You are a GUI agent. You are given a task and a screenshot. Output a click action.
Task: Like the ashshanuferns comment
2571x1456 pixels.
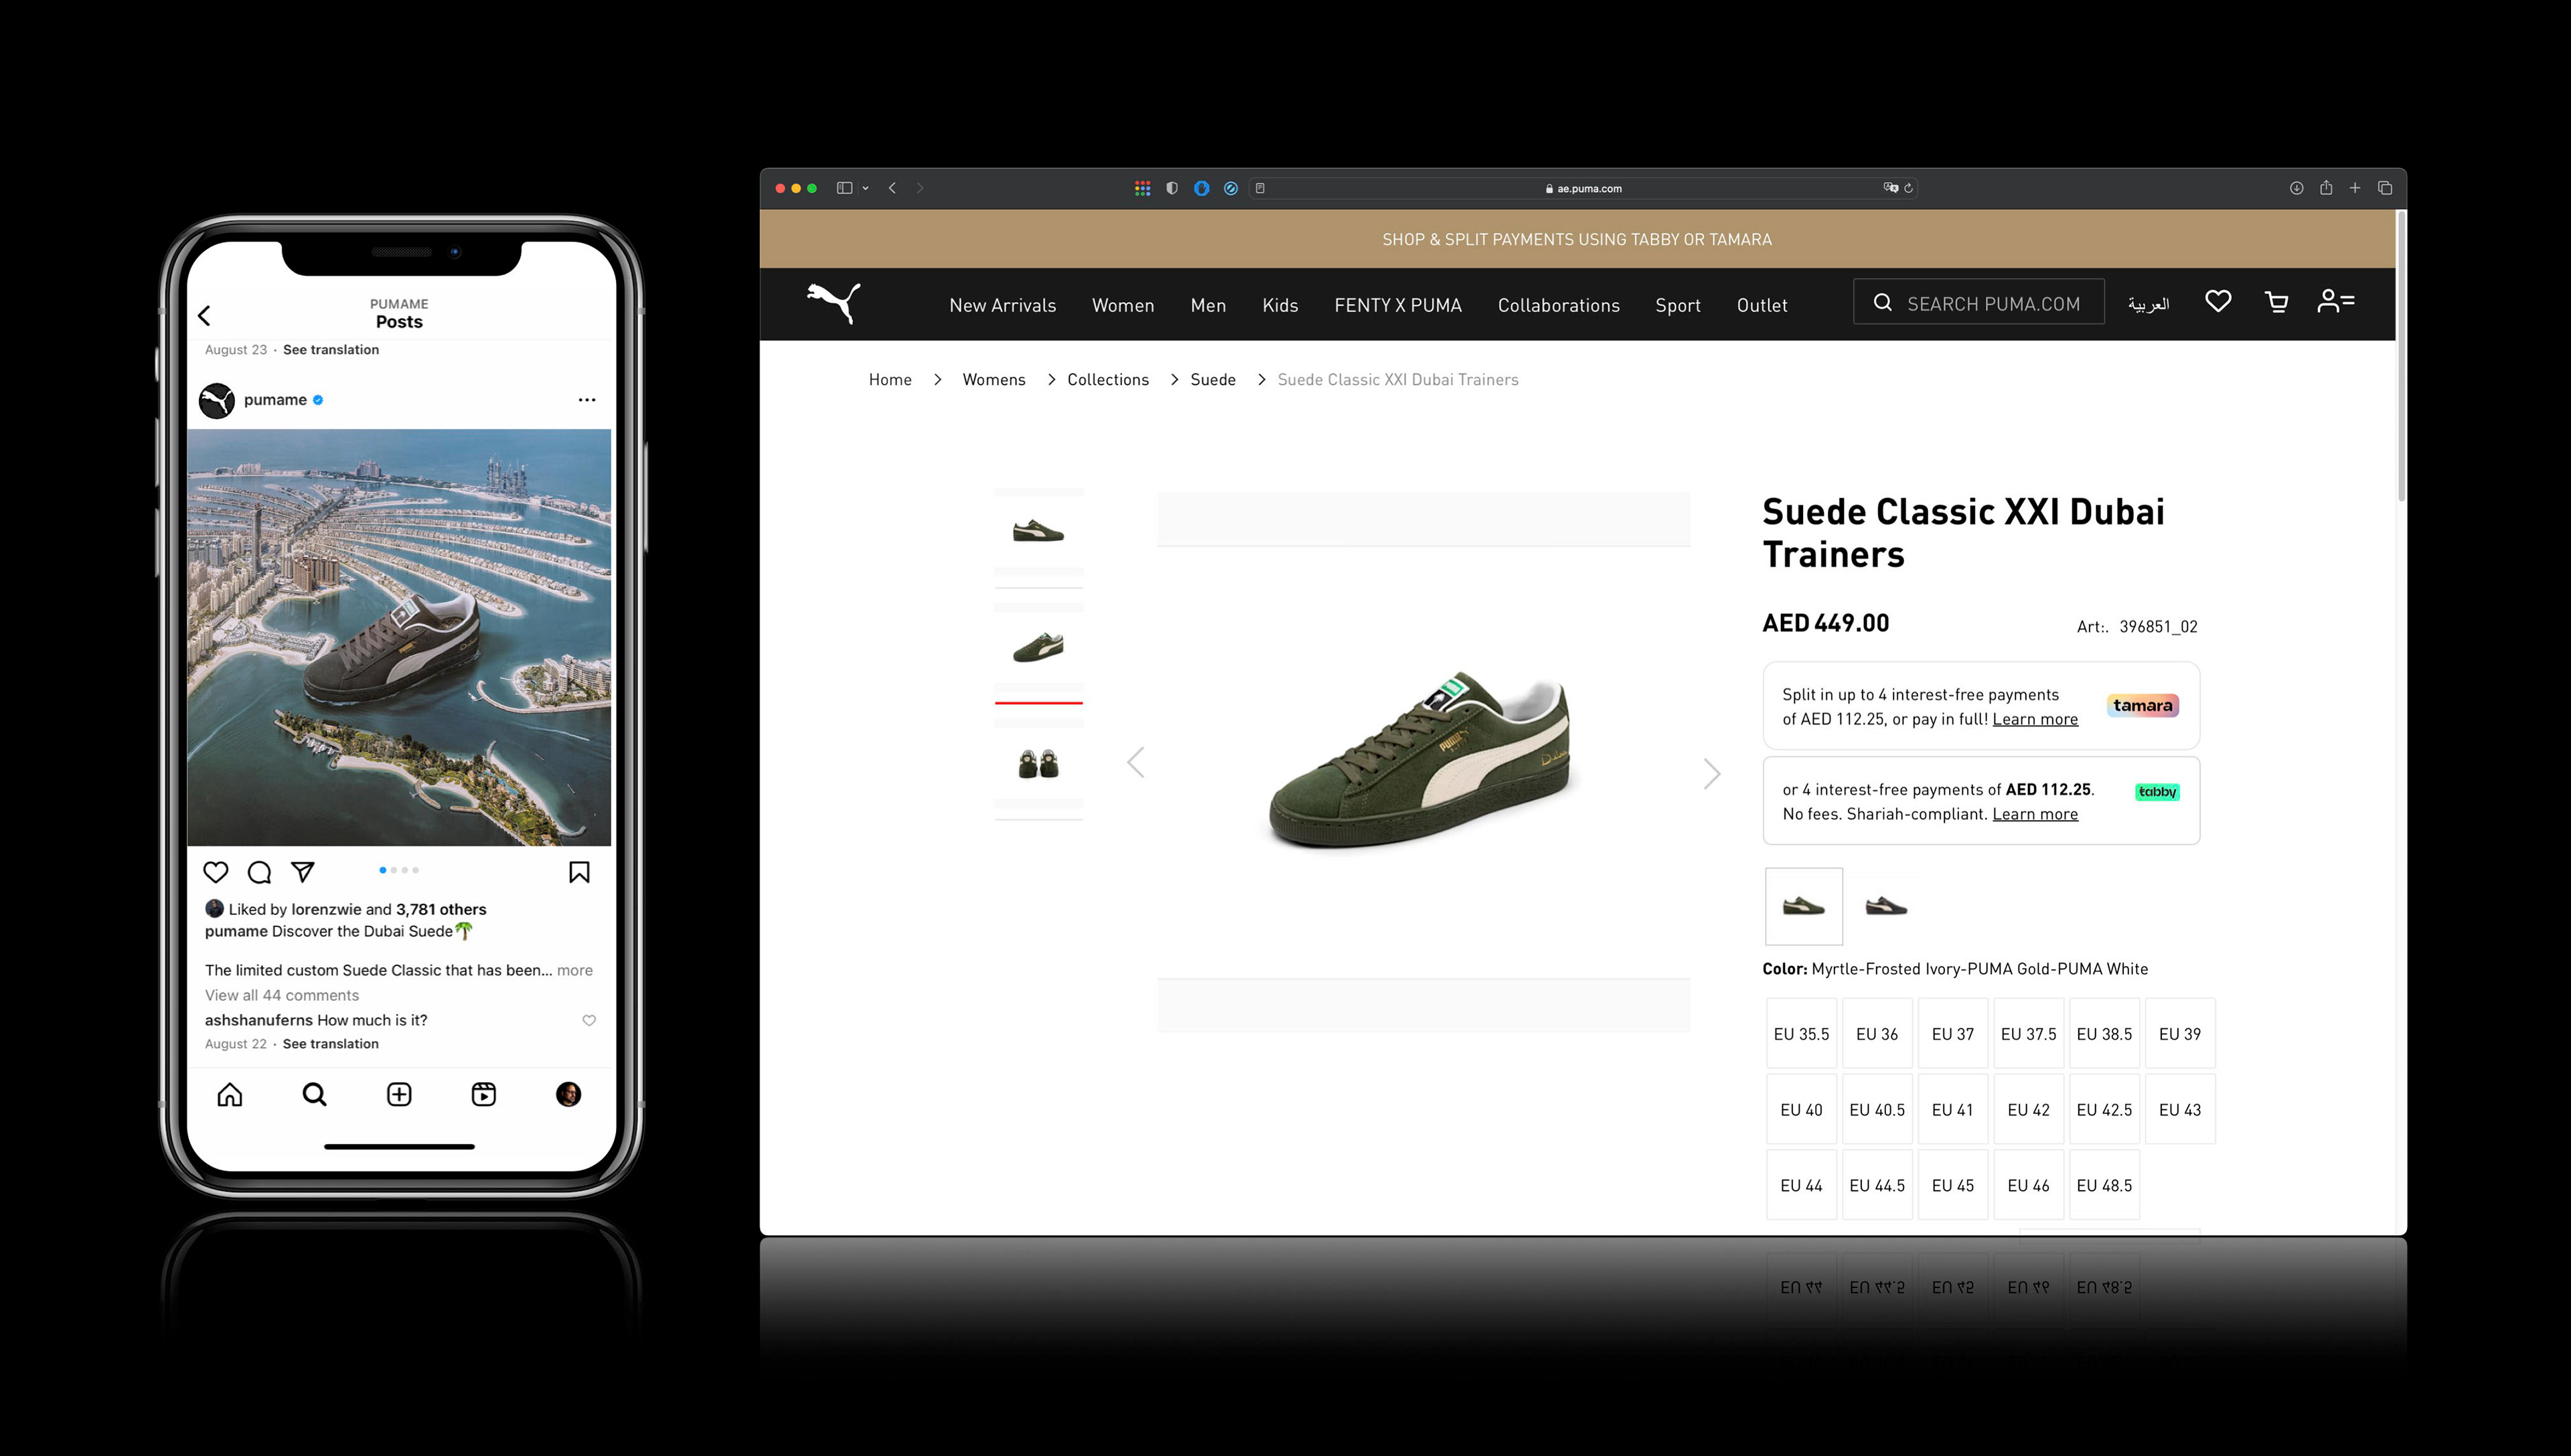tap(589, 1020)
